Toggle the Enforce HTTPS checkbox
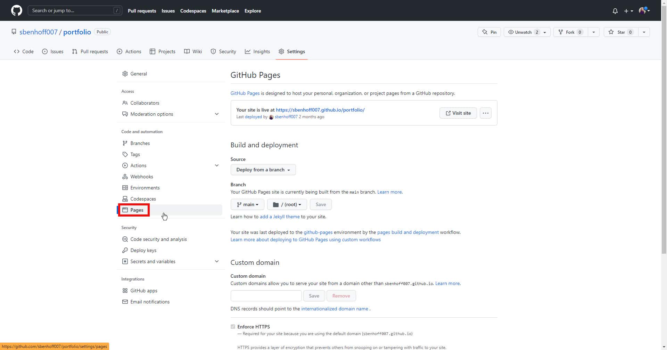Viewport: 667px width, 350px height. [x=233, y=327]
